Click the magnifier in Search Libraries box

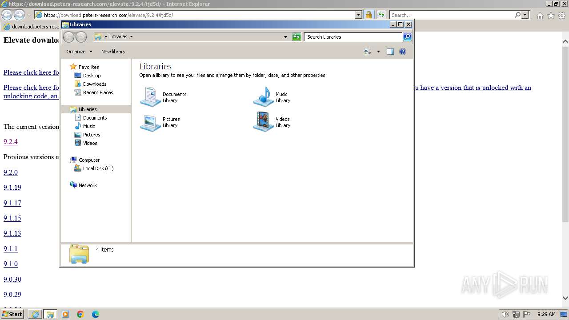[407, 37]
